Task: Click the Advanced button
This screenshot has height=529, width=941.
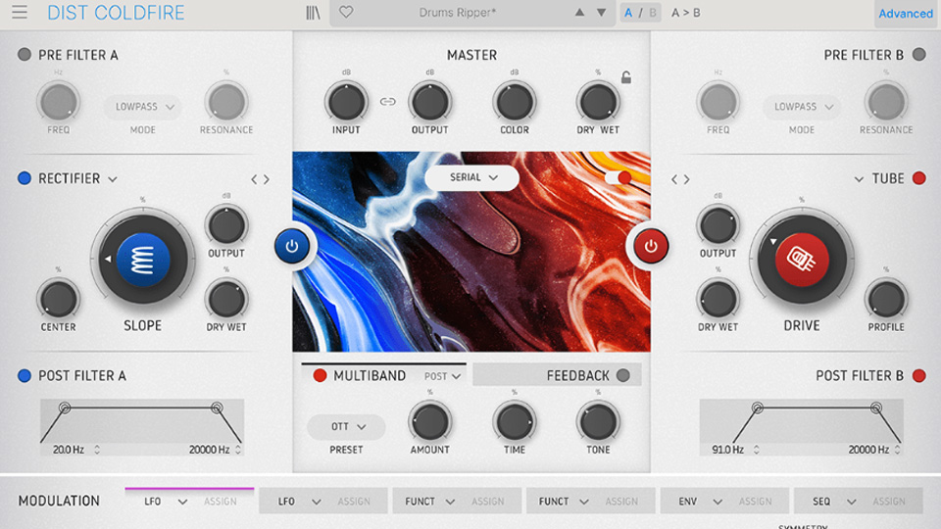Action: click(x=905, y=14)
